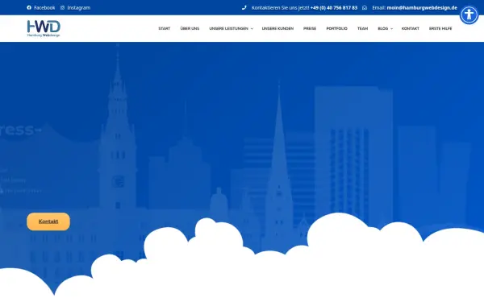Expand the Blog dropdown arrow
484x302 pixels.
pyautogui.click(x=392, y=29)
